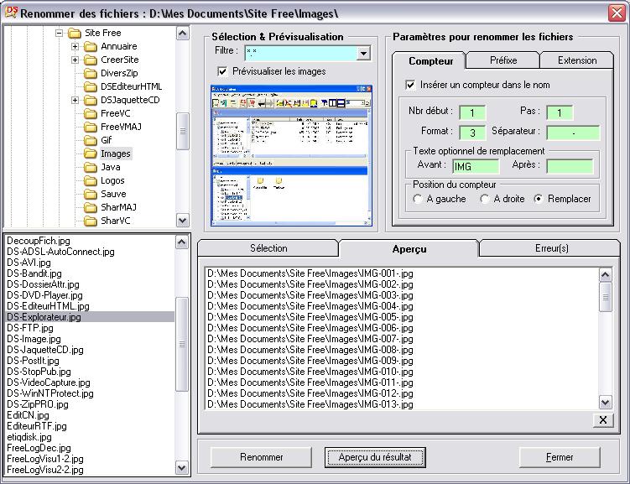The width and height of the screenshot is (630, 484).
Task: Uncheck 'Insérer un compteur dans le nom'
Action: 410,85
